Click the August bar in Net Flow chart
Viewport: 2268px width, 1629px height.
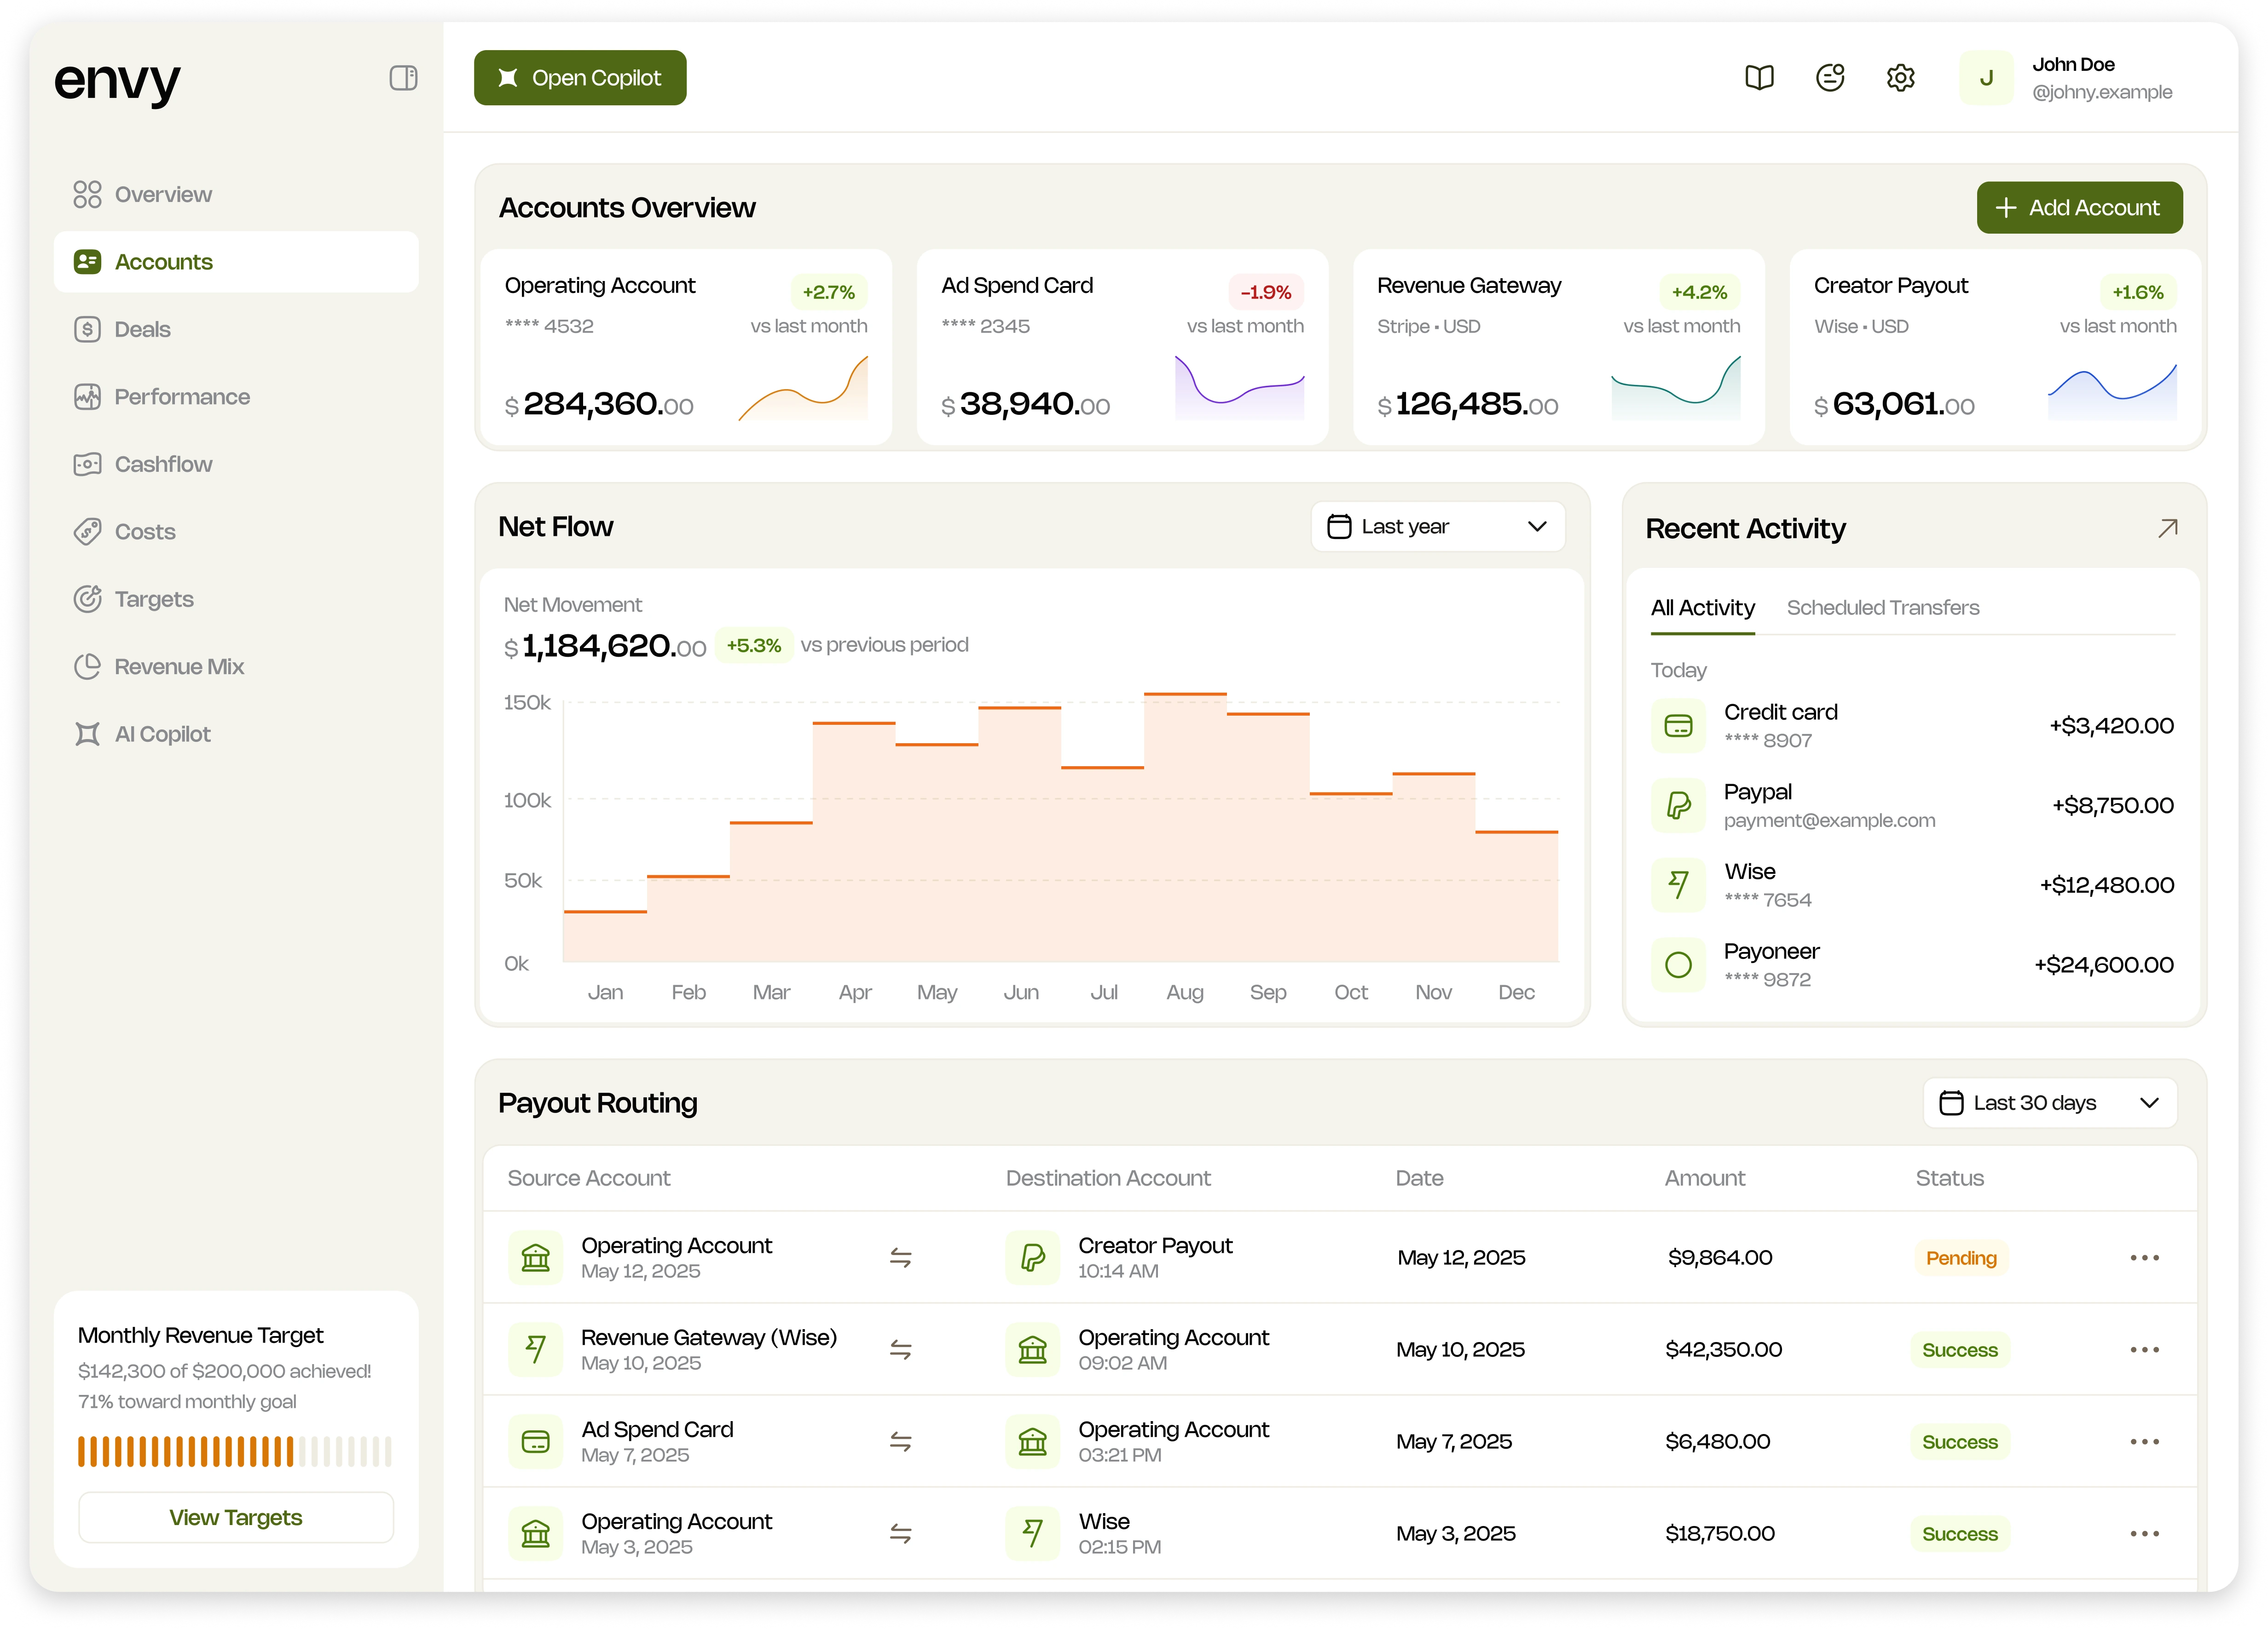1185,826
